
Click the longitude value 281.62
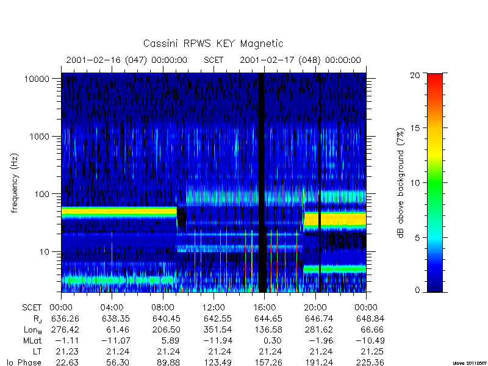[319, 329]
